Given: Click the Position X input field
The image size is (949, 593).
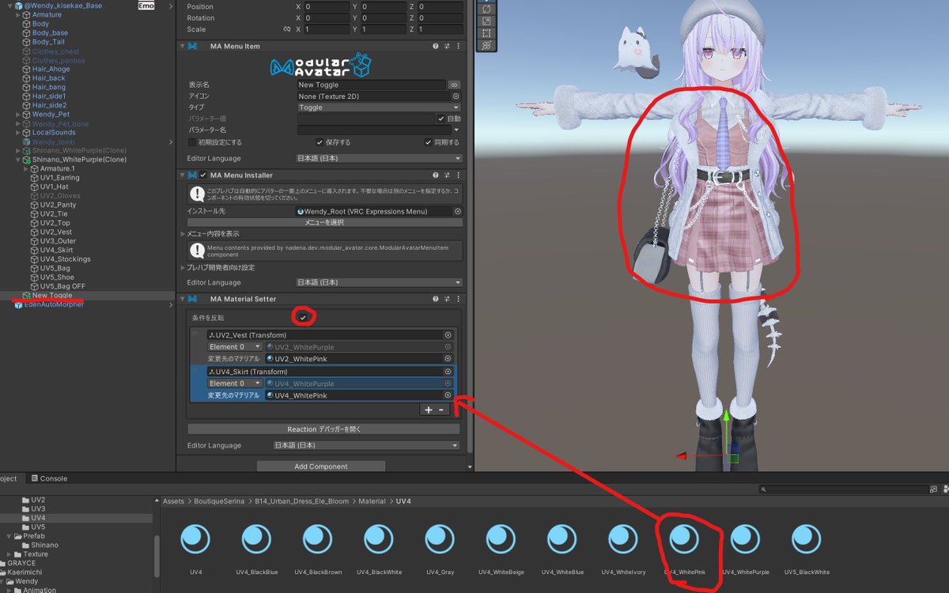Looking at the screenshot, I should [327, 6].
